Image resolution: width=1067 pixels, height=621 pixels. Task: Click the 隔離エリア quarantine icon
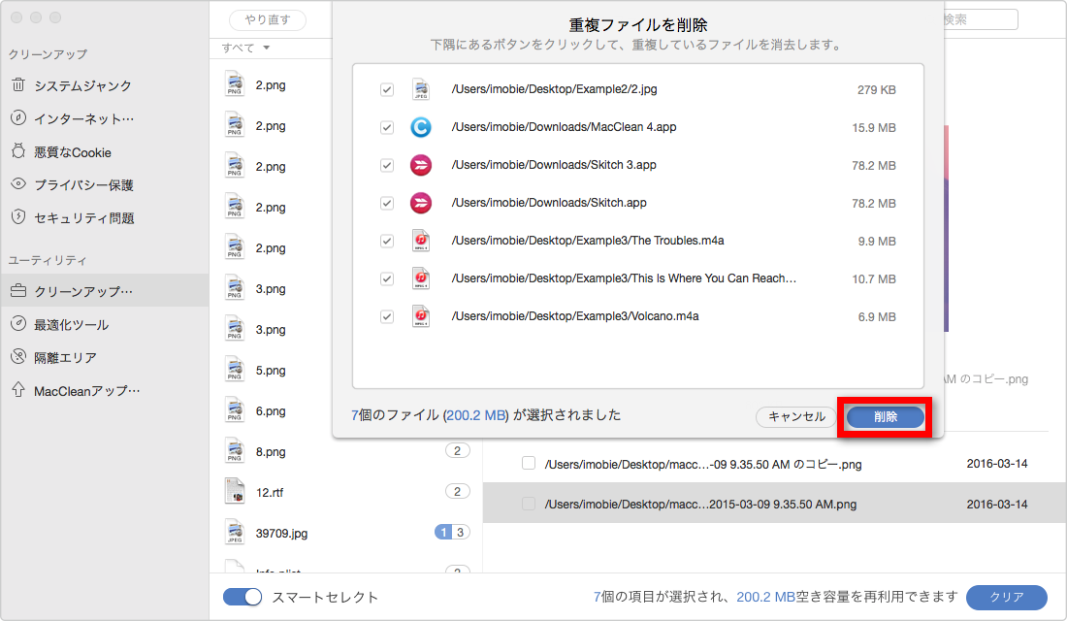coord(18,357)
